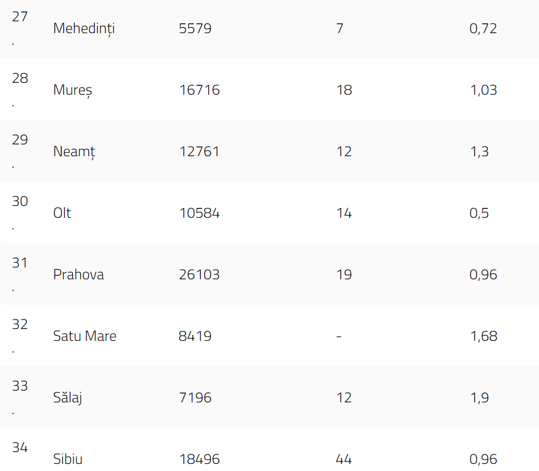Select the Olt county name
Screen dimensions: 539x471
(x=62, y=213)
